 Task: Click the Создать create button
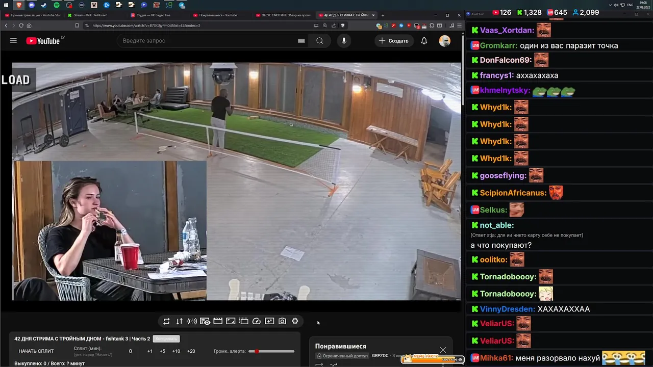pyautogui.click(x=393, y=41)
